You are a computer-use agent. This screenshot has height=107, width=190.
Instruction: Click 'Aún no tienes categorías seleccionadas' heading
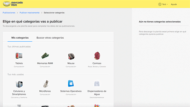pyautogui.click(x=160, y=22)
